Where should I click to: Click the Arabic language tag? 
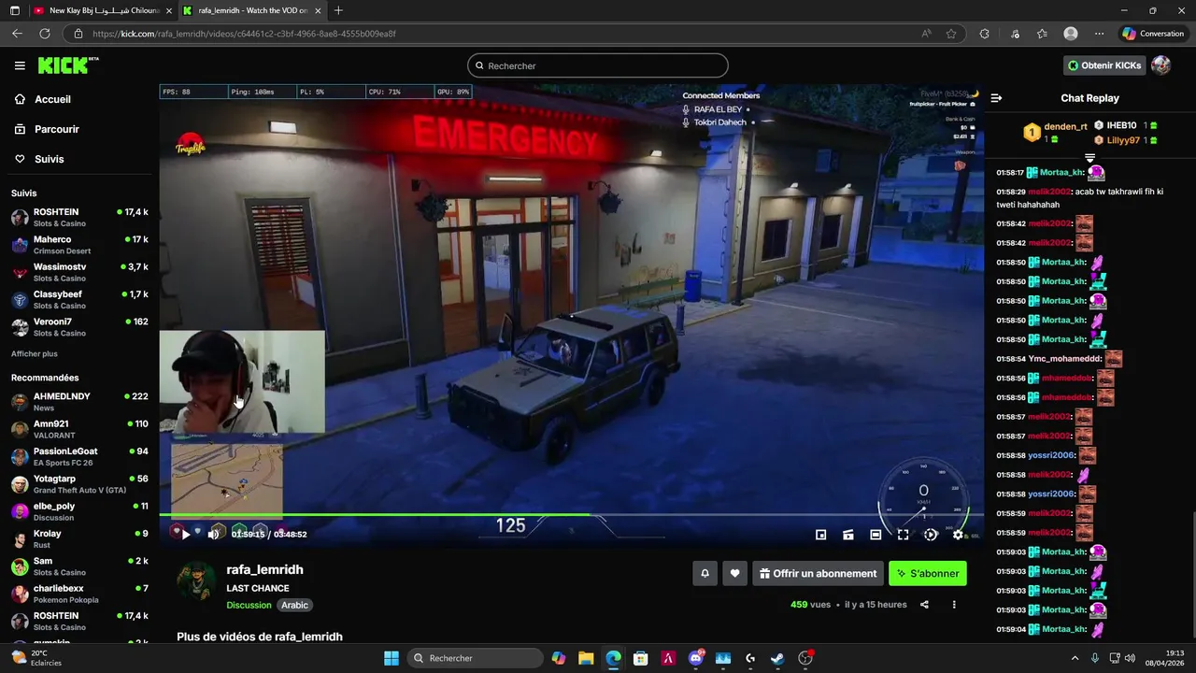pyautogui.click(x=294, y=605)
